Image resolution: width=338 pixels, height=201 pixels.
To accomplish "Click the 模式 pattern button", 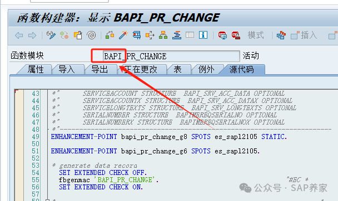I will point(256,35).
